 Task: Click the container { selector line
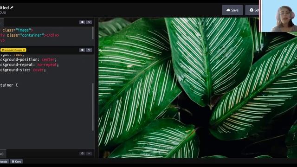pos(9,85)
